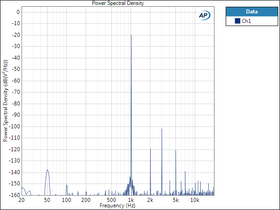Click the 3 kHz harmonic peak tip
This screenshot has width=280, height=210.
coord(162,129)
